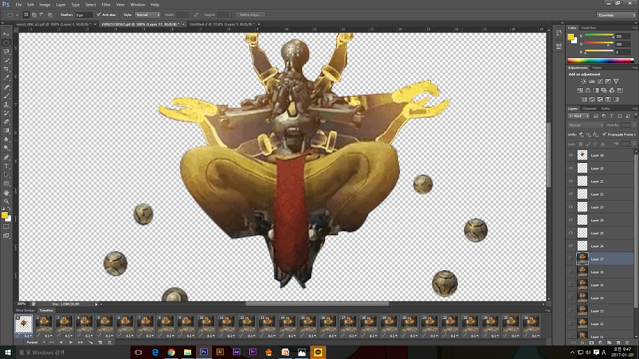639x359 pixels.
Task: Open the layer filter Kind dropdown
Action: 580,116
